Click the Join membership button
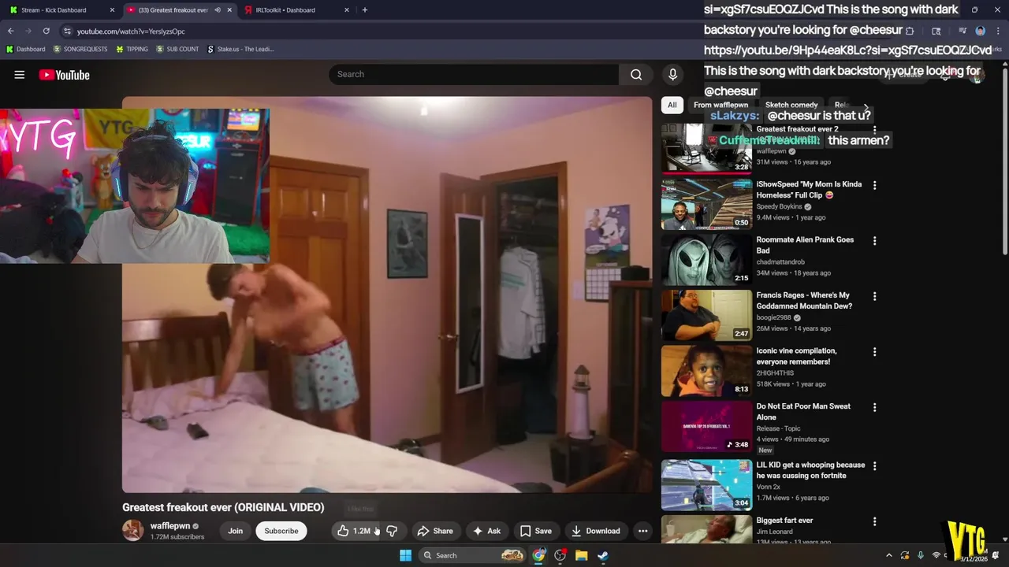The image size is (1009, 567). (235, 531)
